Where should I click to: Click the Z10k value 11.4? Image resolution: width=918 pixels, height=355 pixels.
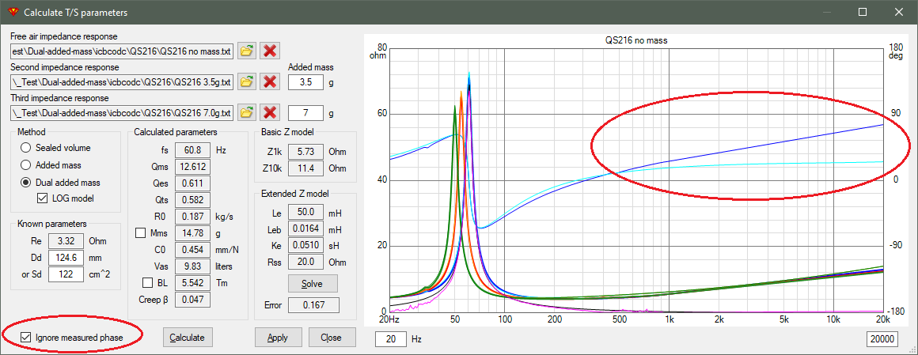pyautogui.click(x=307, y=169)
